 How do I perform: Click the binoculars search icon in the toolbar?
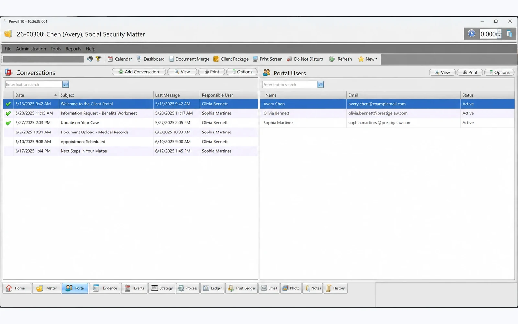[x=90, y=59]
